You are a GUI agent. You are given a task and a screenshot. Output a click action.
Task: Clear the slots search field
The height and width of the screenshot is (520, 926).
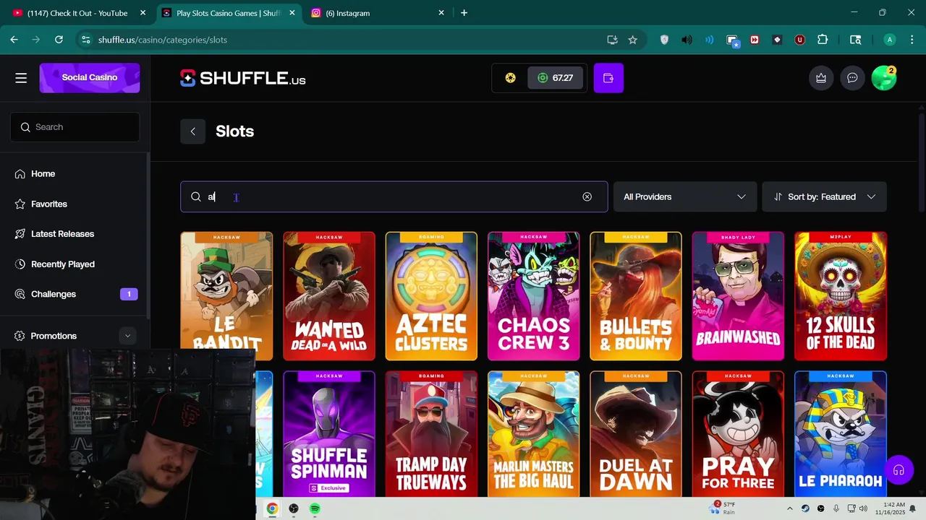tap(587, 196)
